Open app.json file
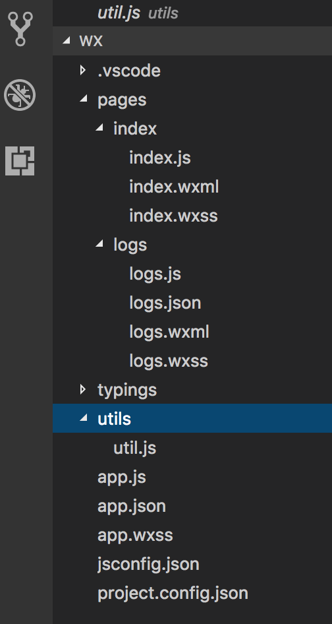The height and width of the screenshot is (624, 332). click(x=132, y=507)
